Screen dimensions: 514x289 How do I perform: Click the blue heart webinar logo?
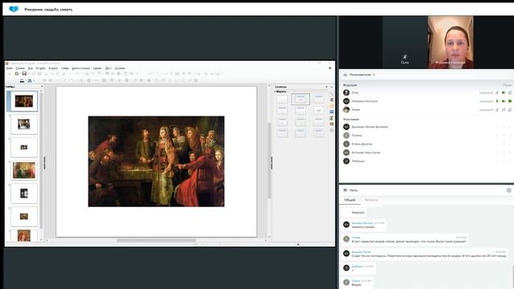pyautogui.click(x=14, y=9)
